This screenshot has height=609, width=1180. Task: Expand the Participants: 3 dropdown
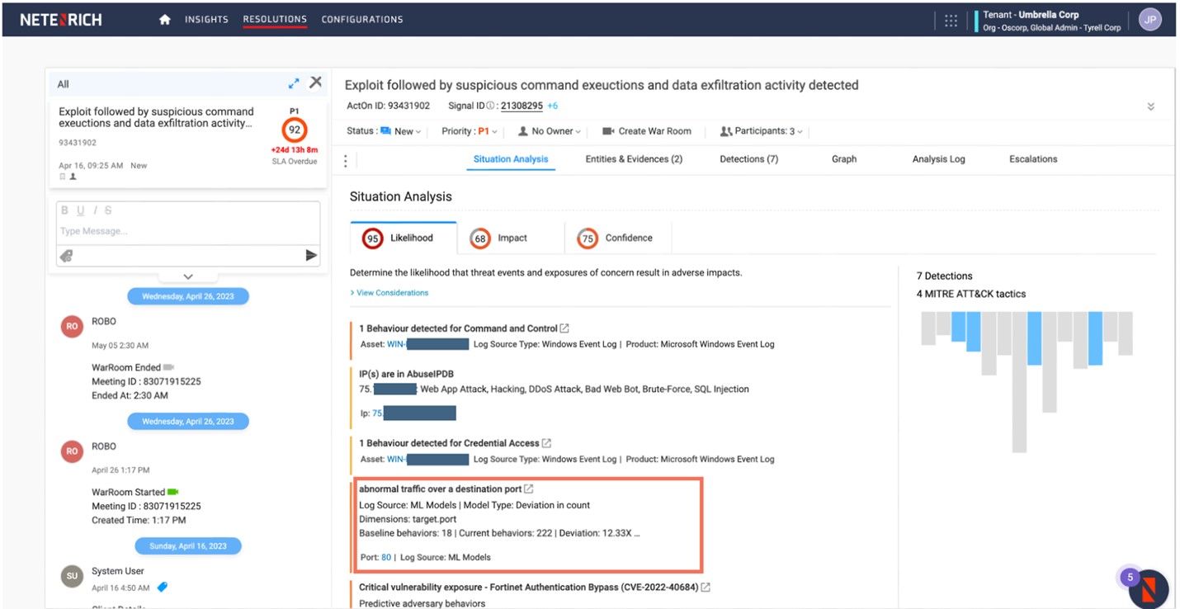pyautogui.click(x=762, y=131)
